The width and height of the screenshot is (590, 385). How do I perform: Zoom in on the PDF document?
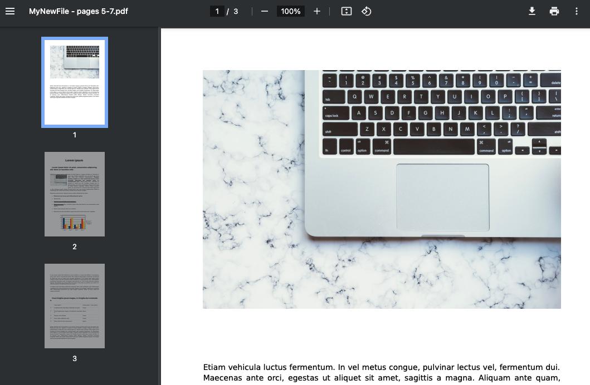coord(316,11)
